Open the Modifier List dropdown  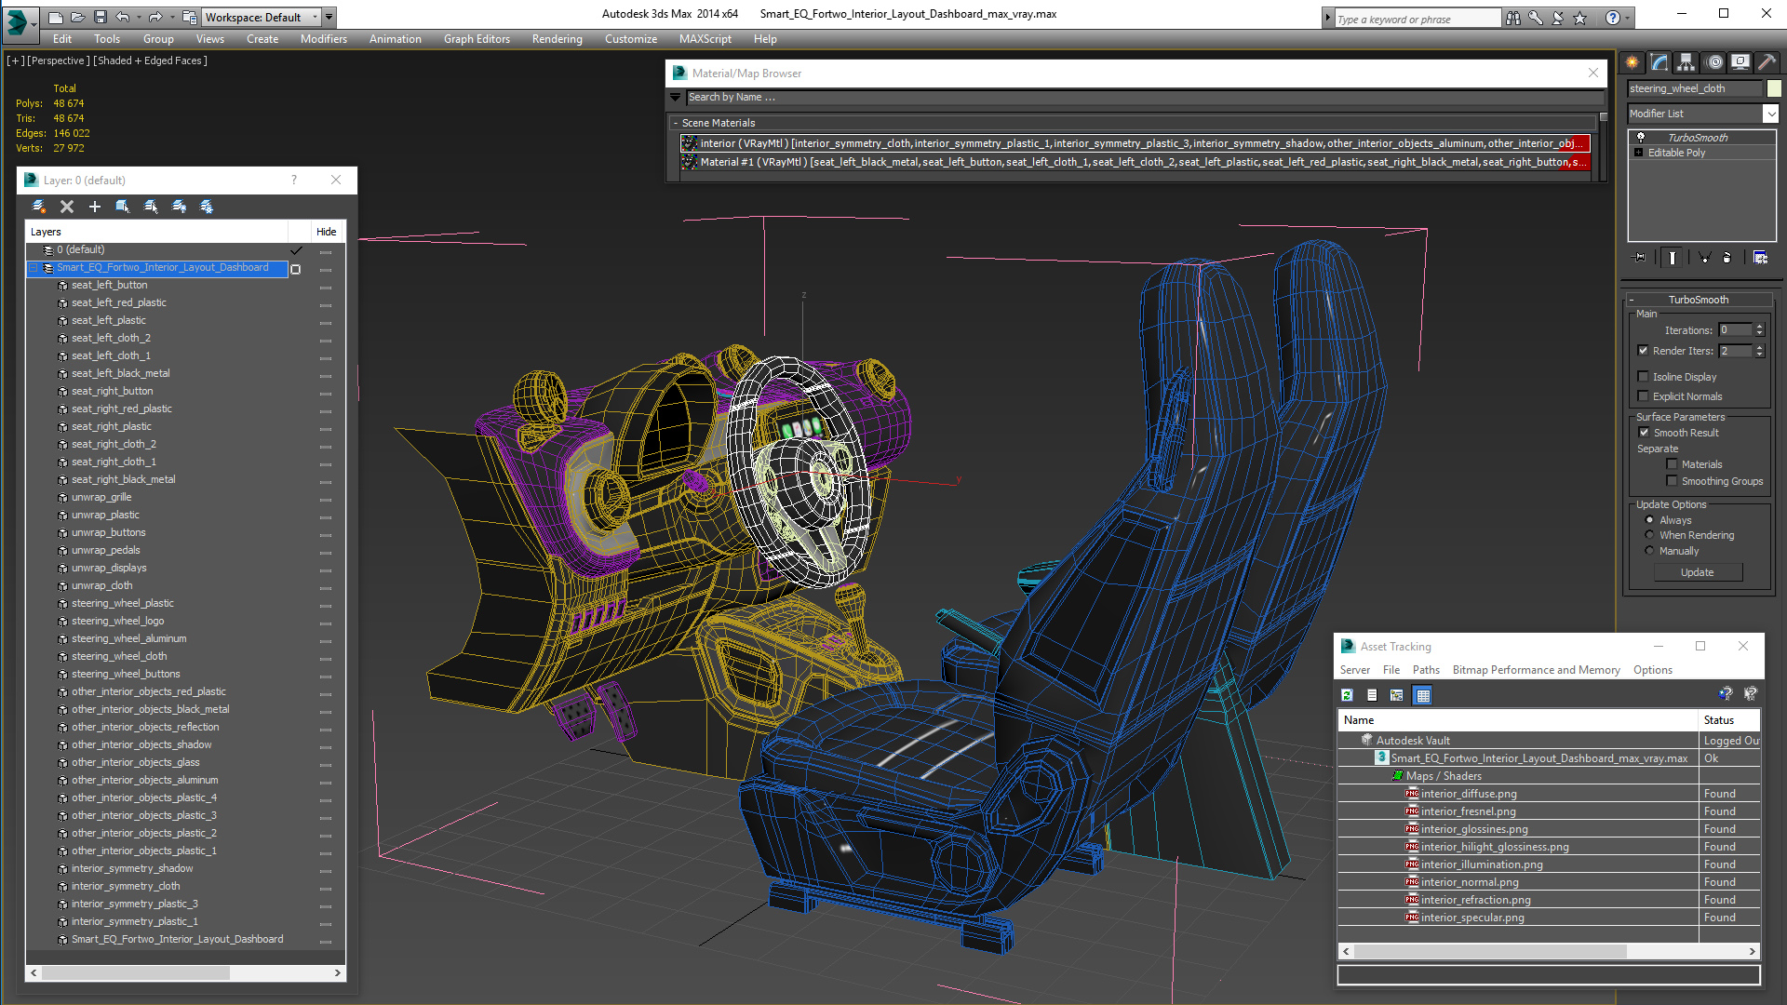coord(1770,114)
